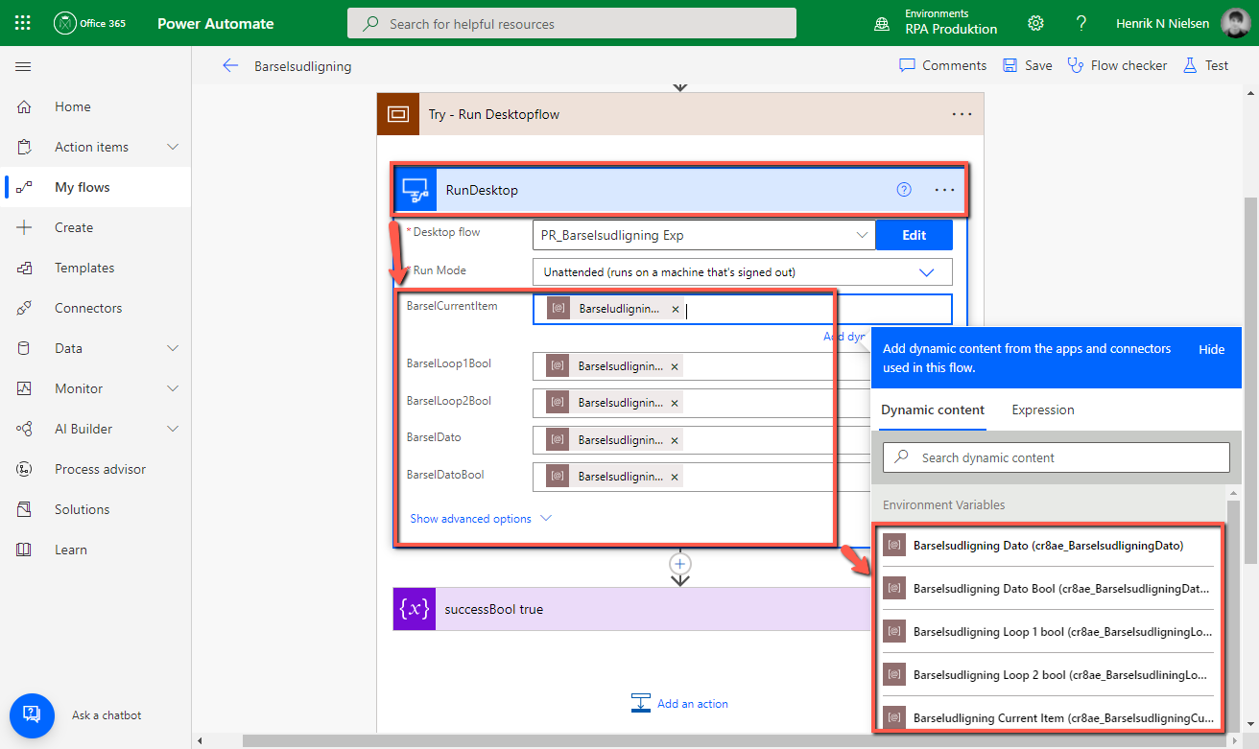Run the Flow checker

1117,65
